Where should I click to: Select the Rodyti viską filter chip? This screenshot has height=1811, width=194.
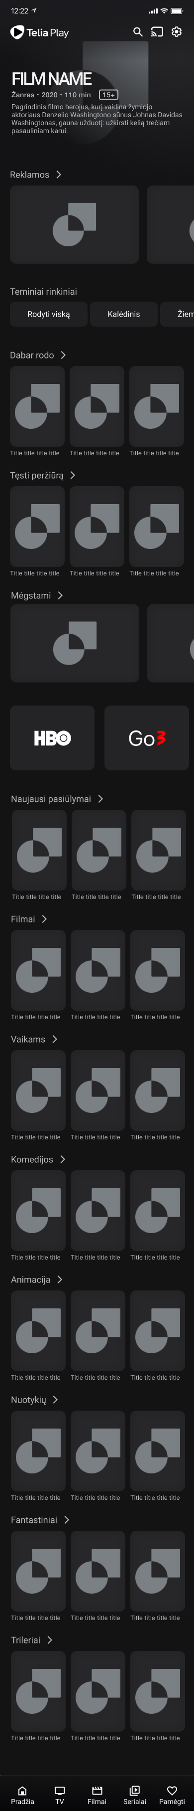[x=48, y=314]
